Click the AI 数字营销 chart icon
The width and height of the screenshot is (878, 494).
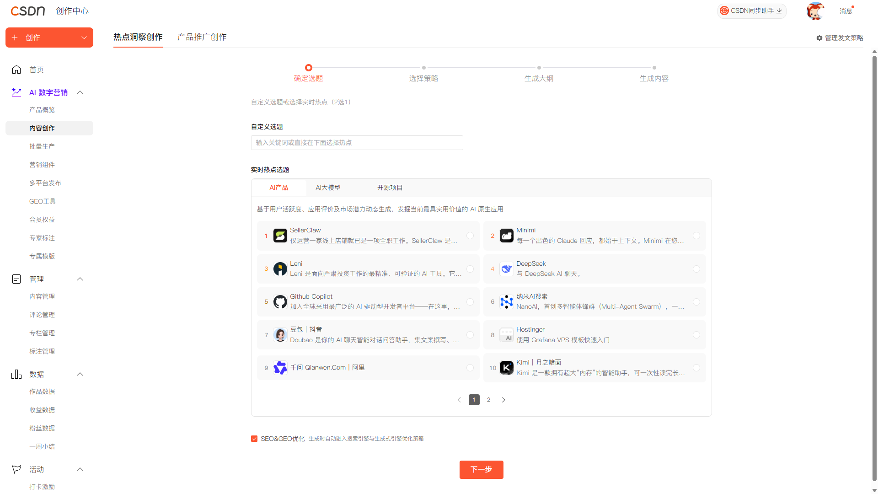tap(16, 92)
